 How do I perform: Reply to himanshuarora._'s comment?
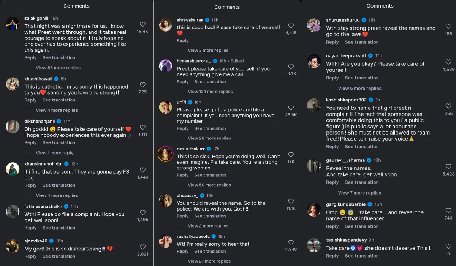(x=182, y=82)
